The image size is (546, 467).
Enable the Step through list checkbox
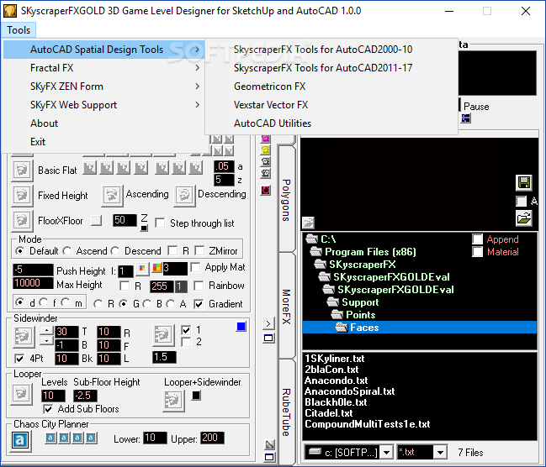tap(160, 223)
